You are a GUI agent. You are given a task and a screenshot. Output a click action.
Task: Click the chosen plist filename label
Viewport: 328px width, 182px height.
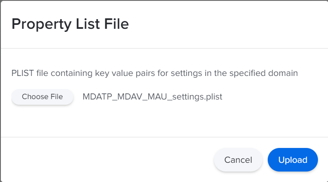pos(152,97)
